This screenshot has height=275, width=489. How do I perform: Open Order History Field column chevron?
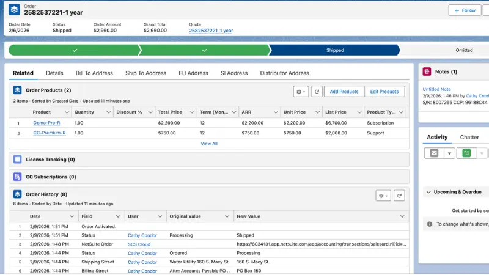click(x=117, y=216)
